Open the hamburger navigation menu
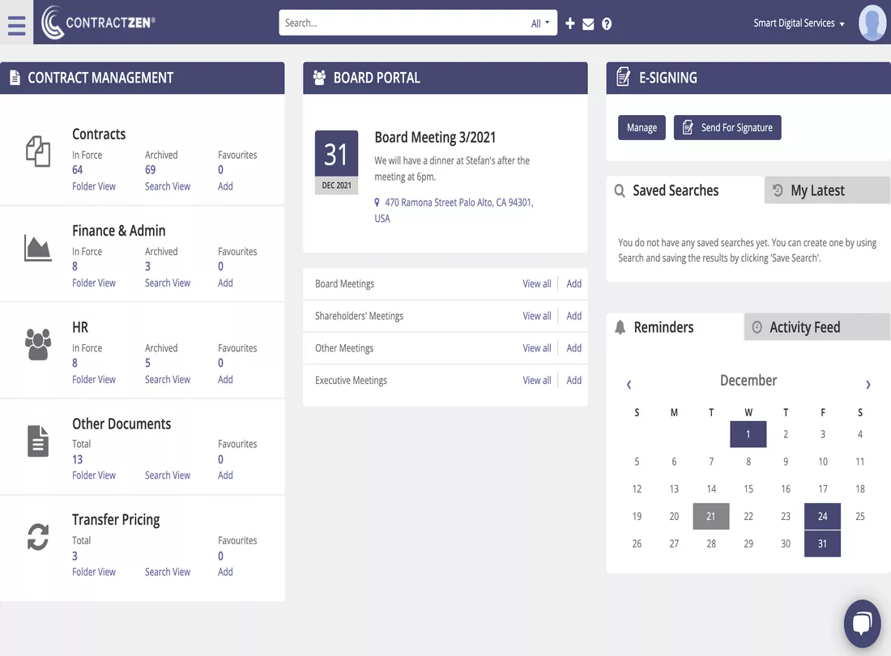The height and width of the screenshot is (656, 891). pyautogui.click(x=16, y=25)
